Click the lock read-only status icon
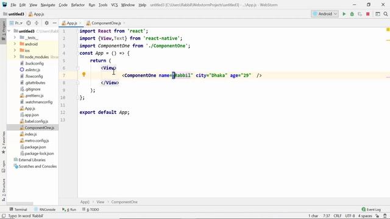The height and width of the screenshot is (219, 390). coord(377,216)
